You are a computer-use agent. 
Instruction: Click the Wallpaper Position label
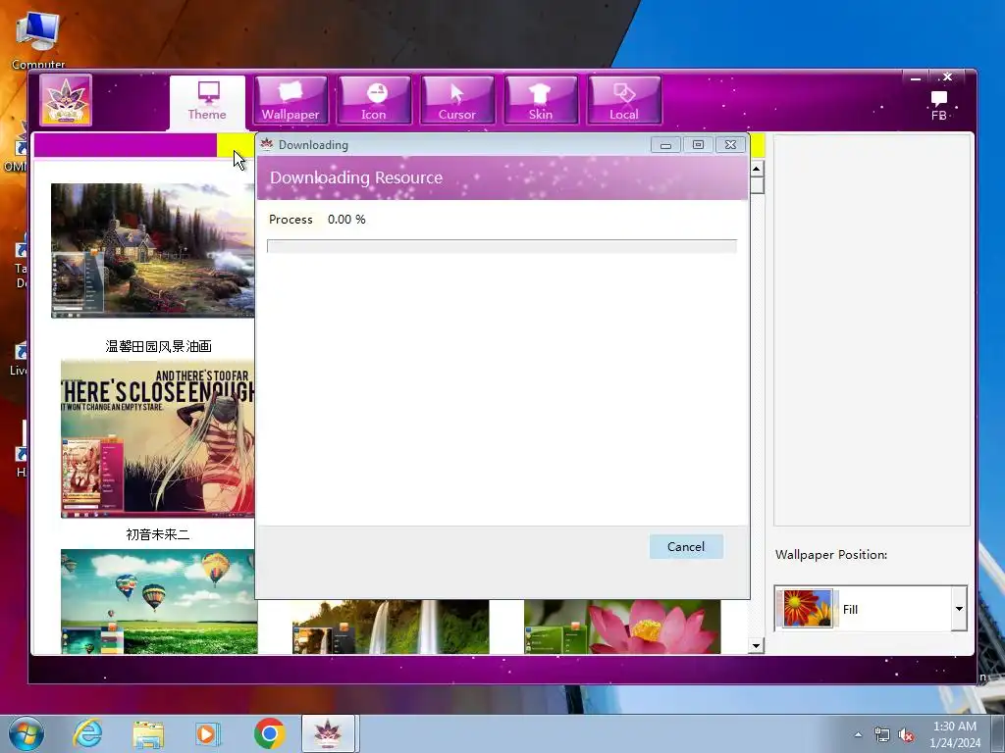point(831,555)
